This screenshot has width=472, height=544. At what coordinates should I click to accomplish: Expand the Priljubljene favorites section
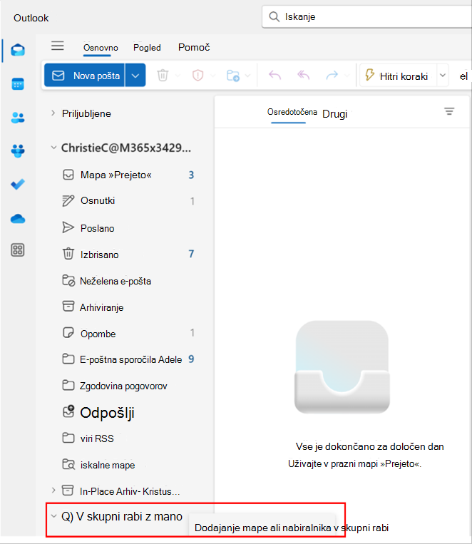53,113
